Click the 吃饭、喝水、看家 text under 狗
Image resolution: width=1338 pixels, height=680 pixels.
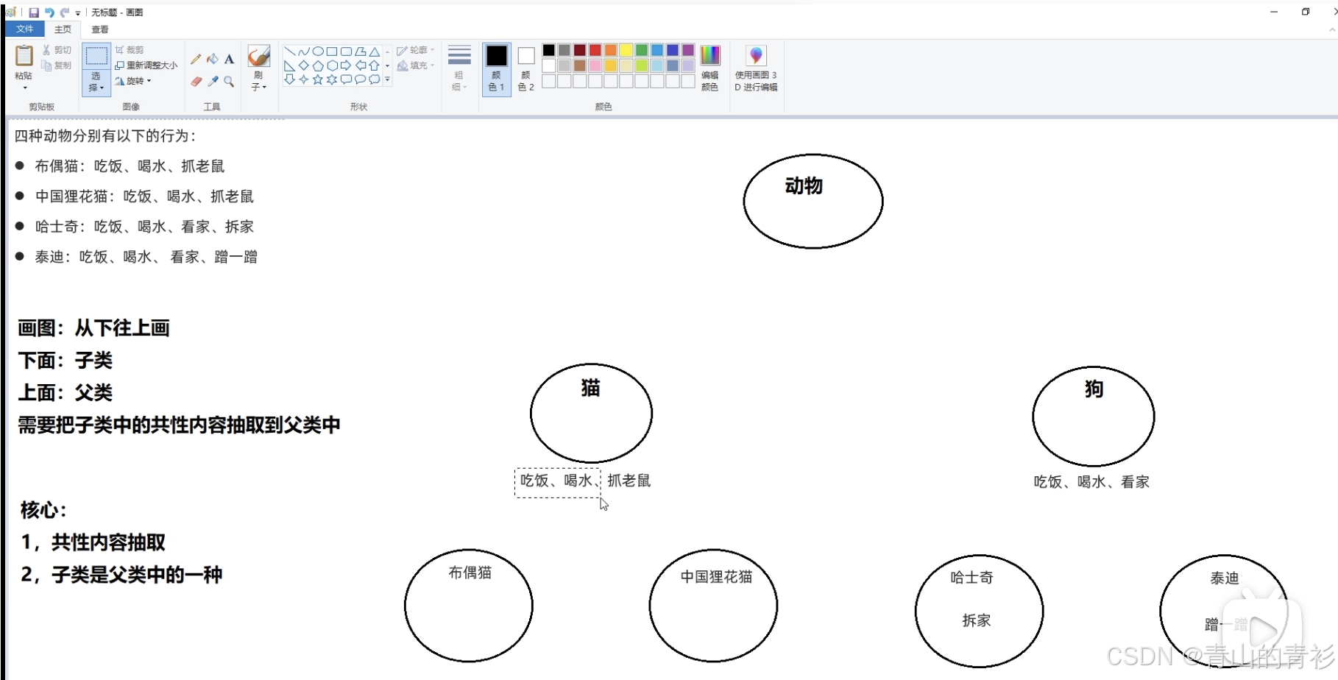point(1091,482)
